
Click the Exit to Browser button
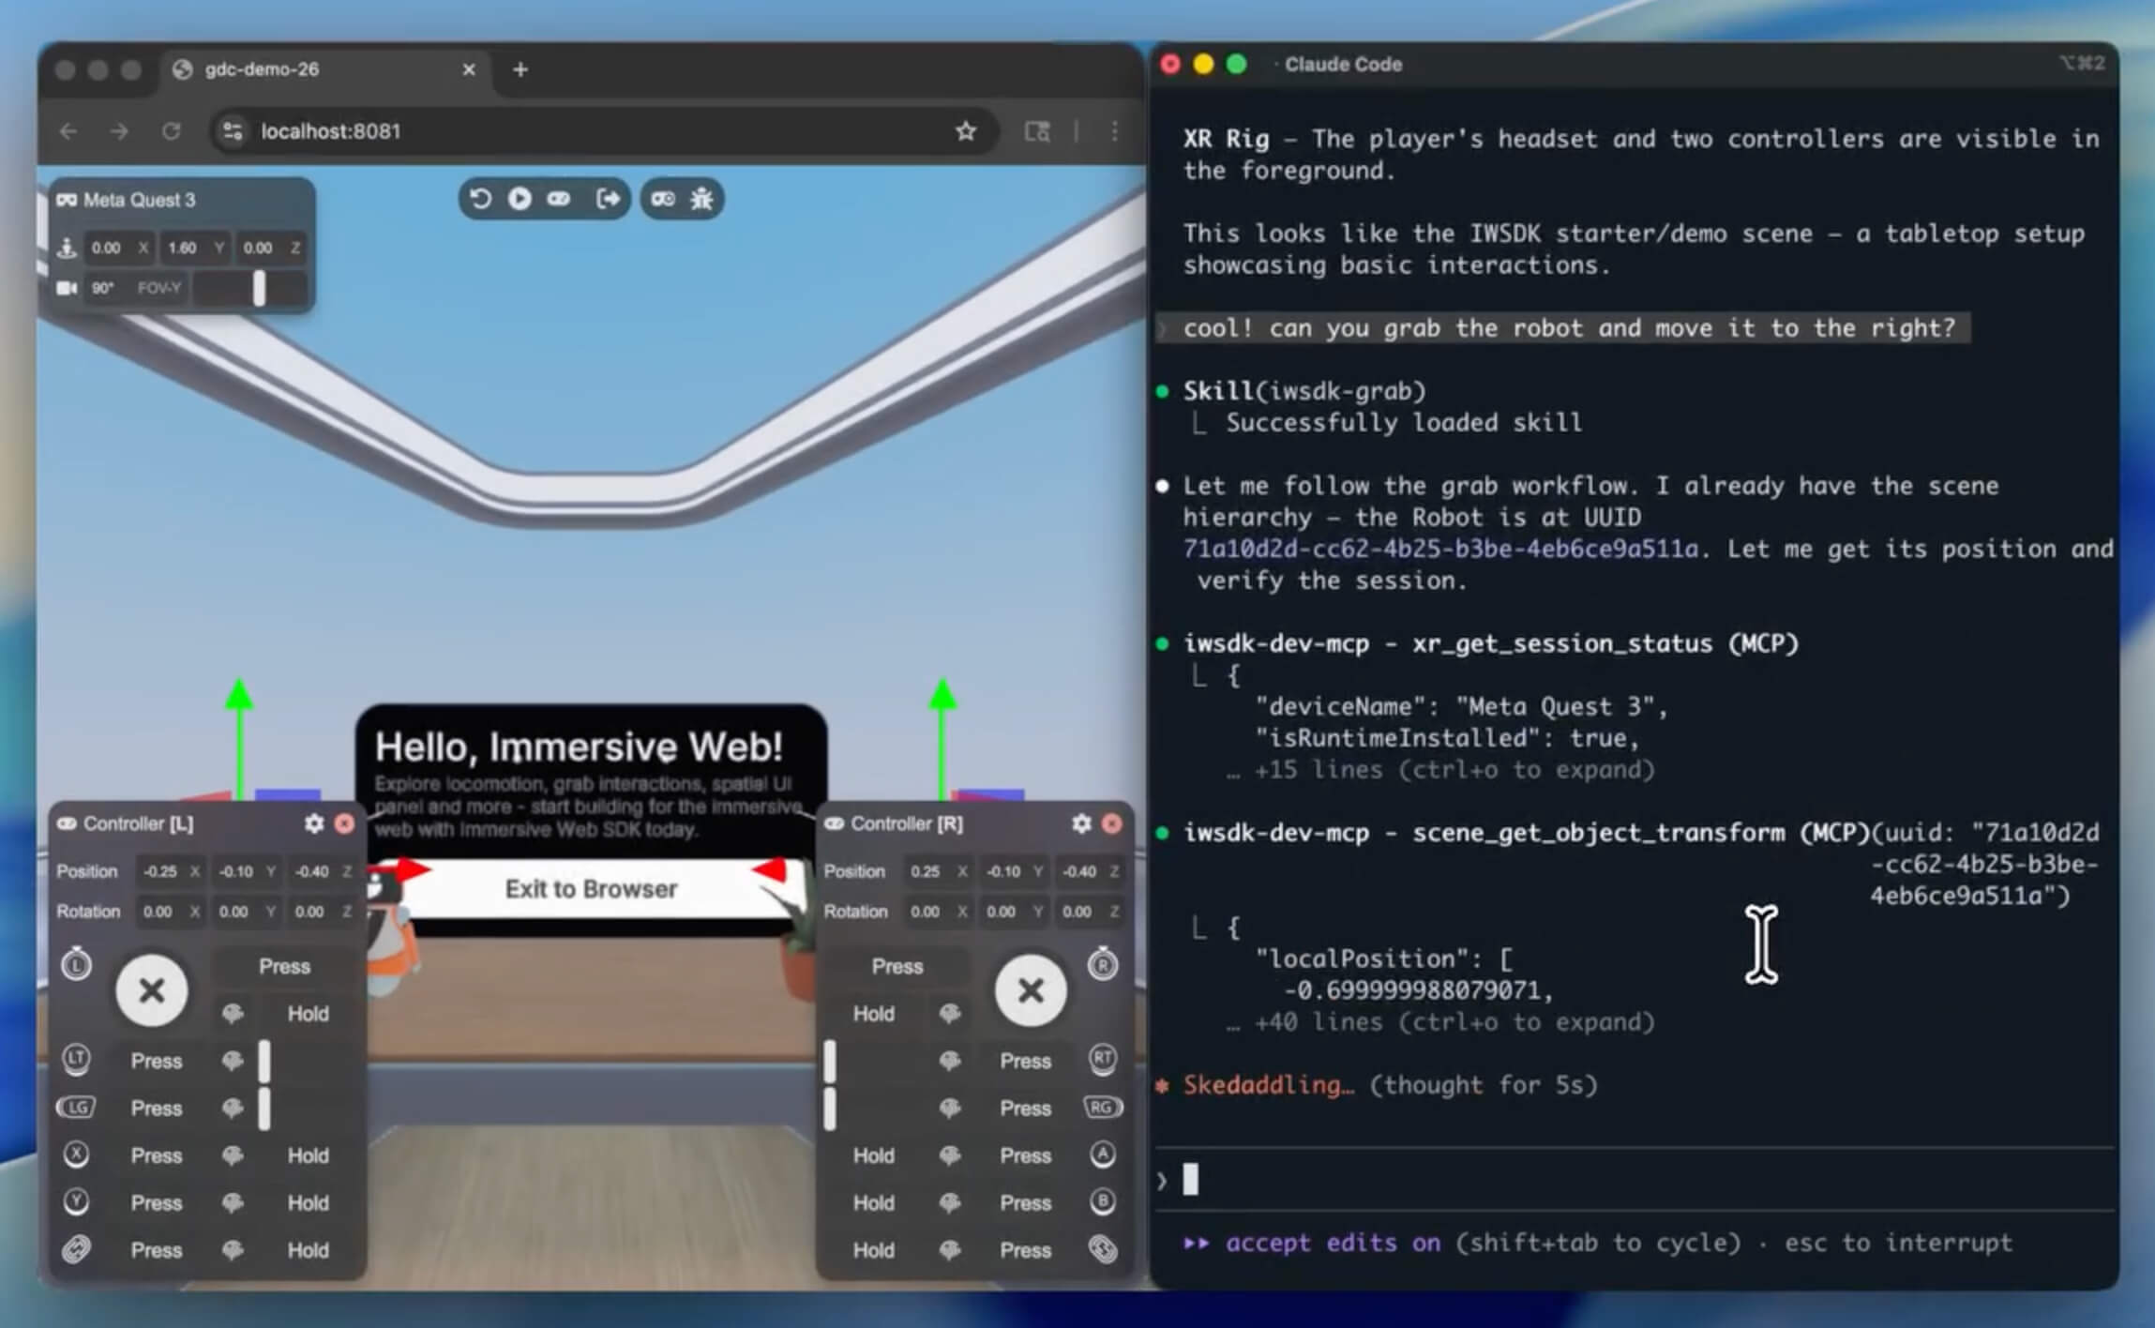[x=591, y=889]
